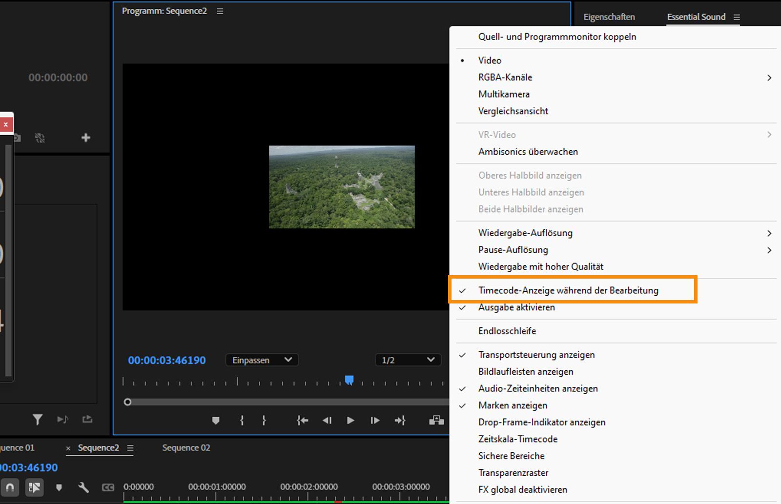Screen dimensions: 781x504
Task: Disable Timecode-Anzeige während der Bearbeitung
Action: pos(568,290)
